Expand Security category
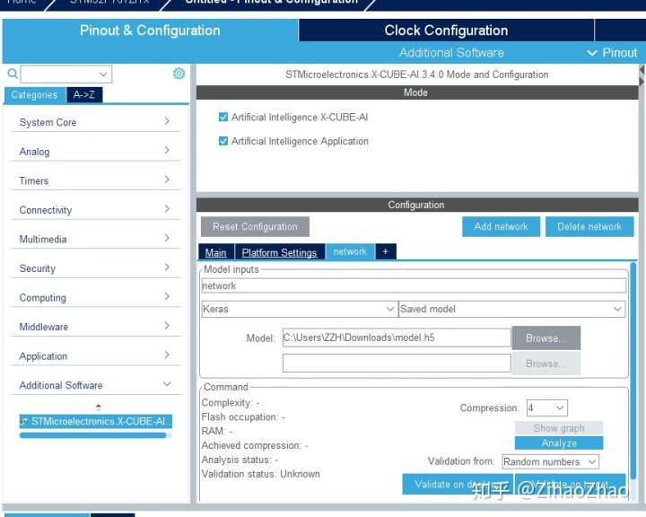 [x=96, y=268]
